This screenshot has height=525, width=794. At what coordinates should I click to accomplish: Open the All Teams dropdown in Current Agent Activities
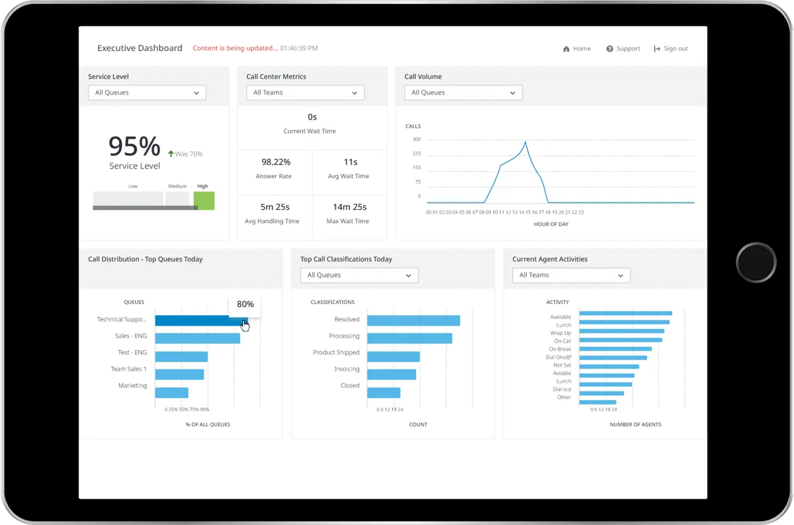coord(570,275)
